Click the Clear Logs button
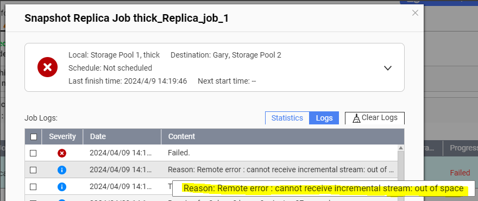This screenshot has height=201, width=478. [375, 118]
